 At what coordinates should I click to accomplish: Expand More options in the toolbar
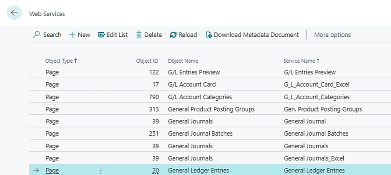[x=332, y=35]
